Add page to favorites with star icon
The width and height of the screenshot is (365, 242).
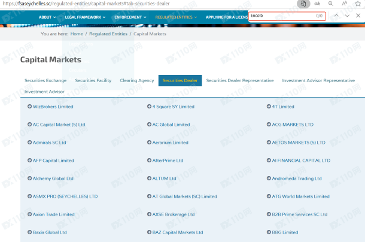358,4
